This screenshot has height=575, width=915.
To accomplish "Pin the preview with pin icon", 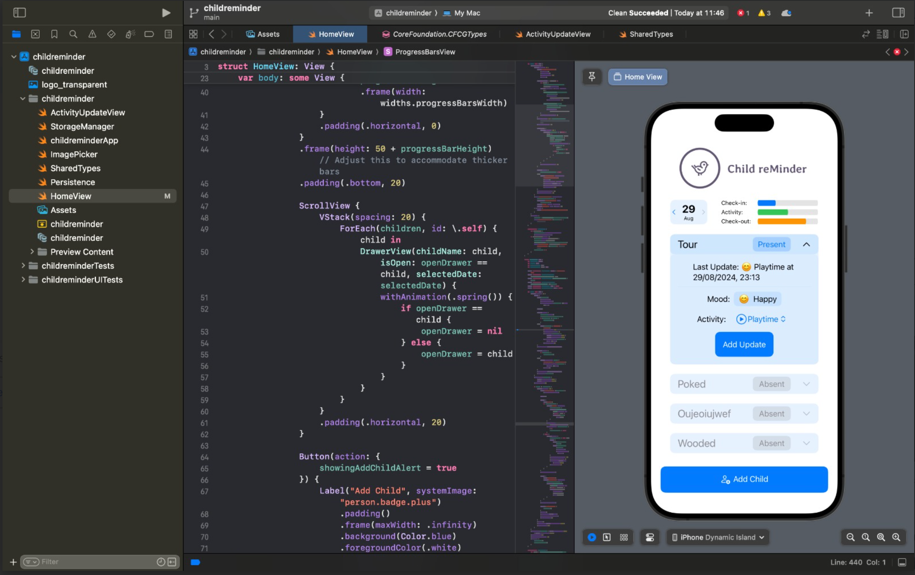I will coord(592,77).
